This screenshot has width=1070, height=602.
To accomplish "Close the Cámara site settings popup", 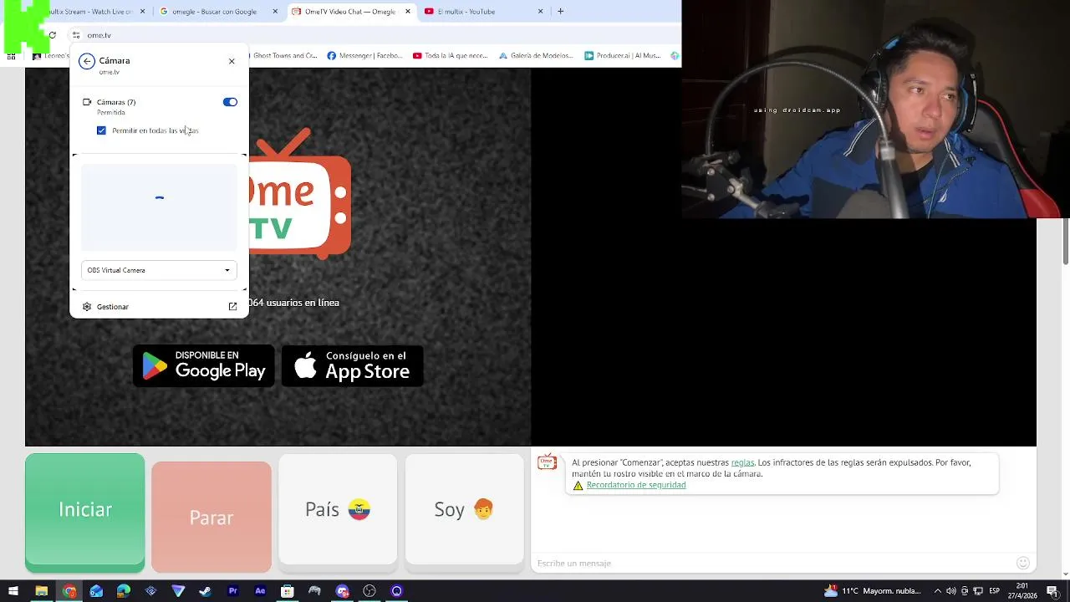I will (x=232, y=61).
